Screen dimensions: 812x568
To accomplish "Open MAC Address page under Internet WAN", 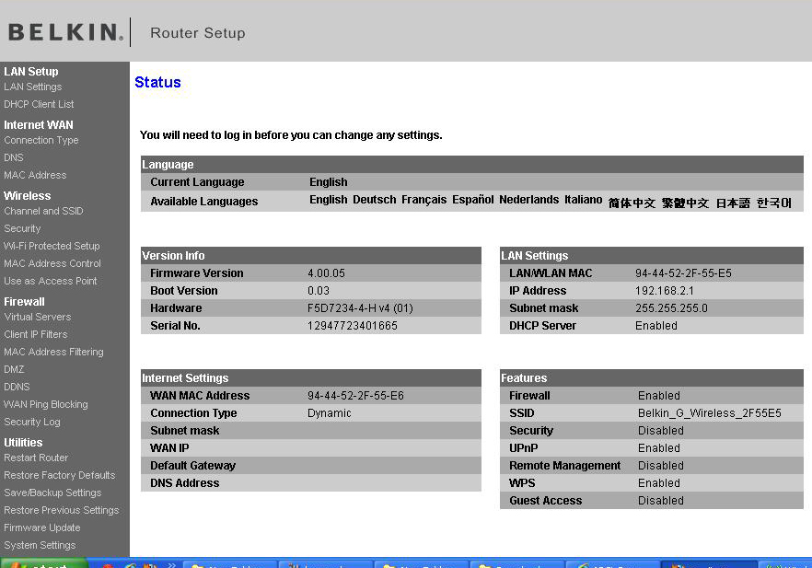I will (35, 175).
